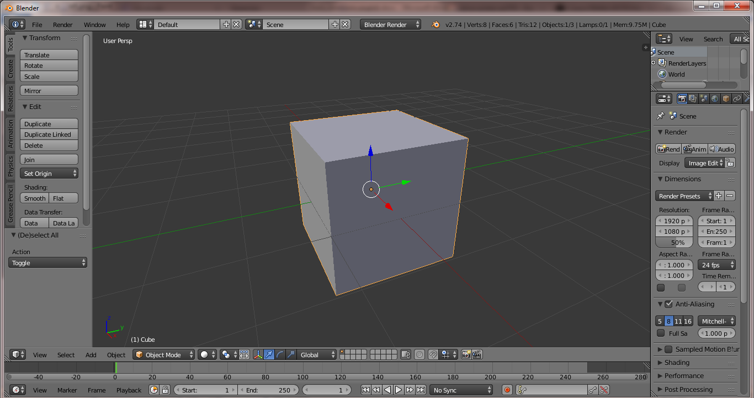Select 5 anti-aliasing samples
754x398 pixels.
660,321
